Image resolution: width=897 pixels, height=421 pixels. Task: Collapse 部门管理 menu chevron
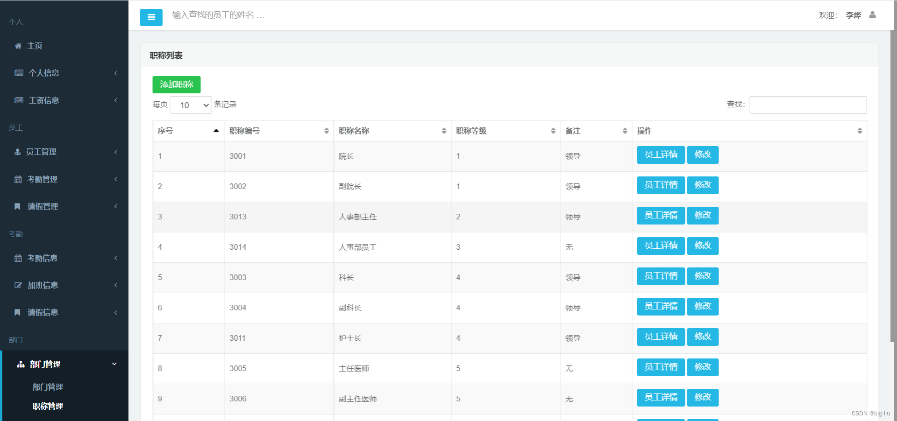pos(114,364)
